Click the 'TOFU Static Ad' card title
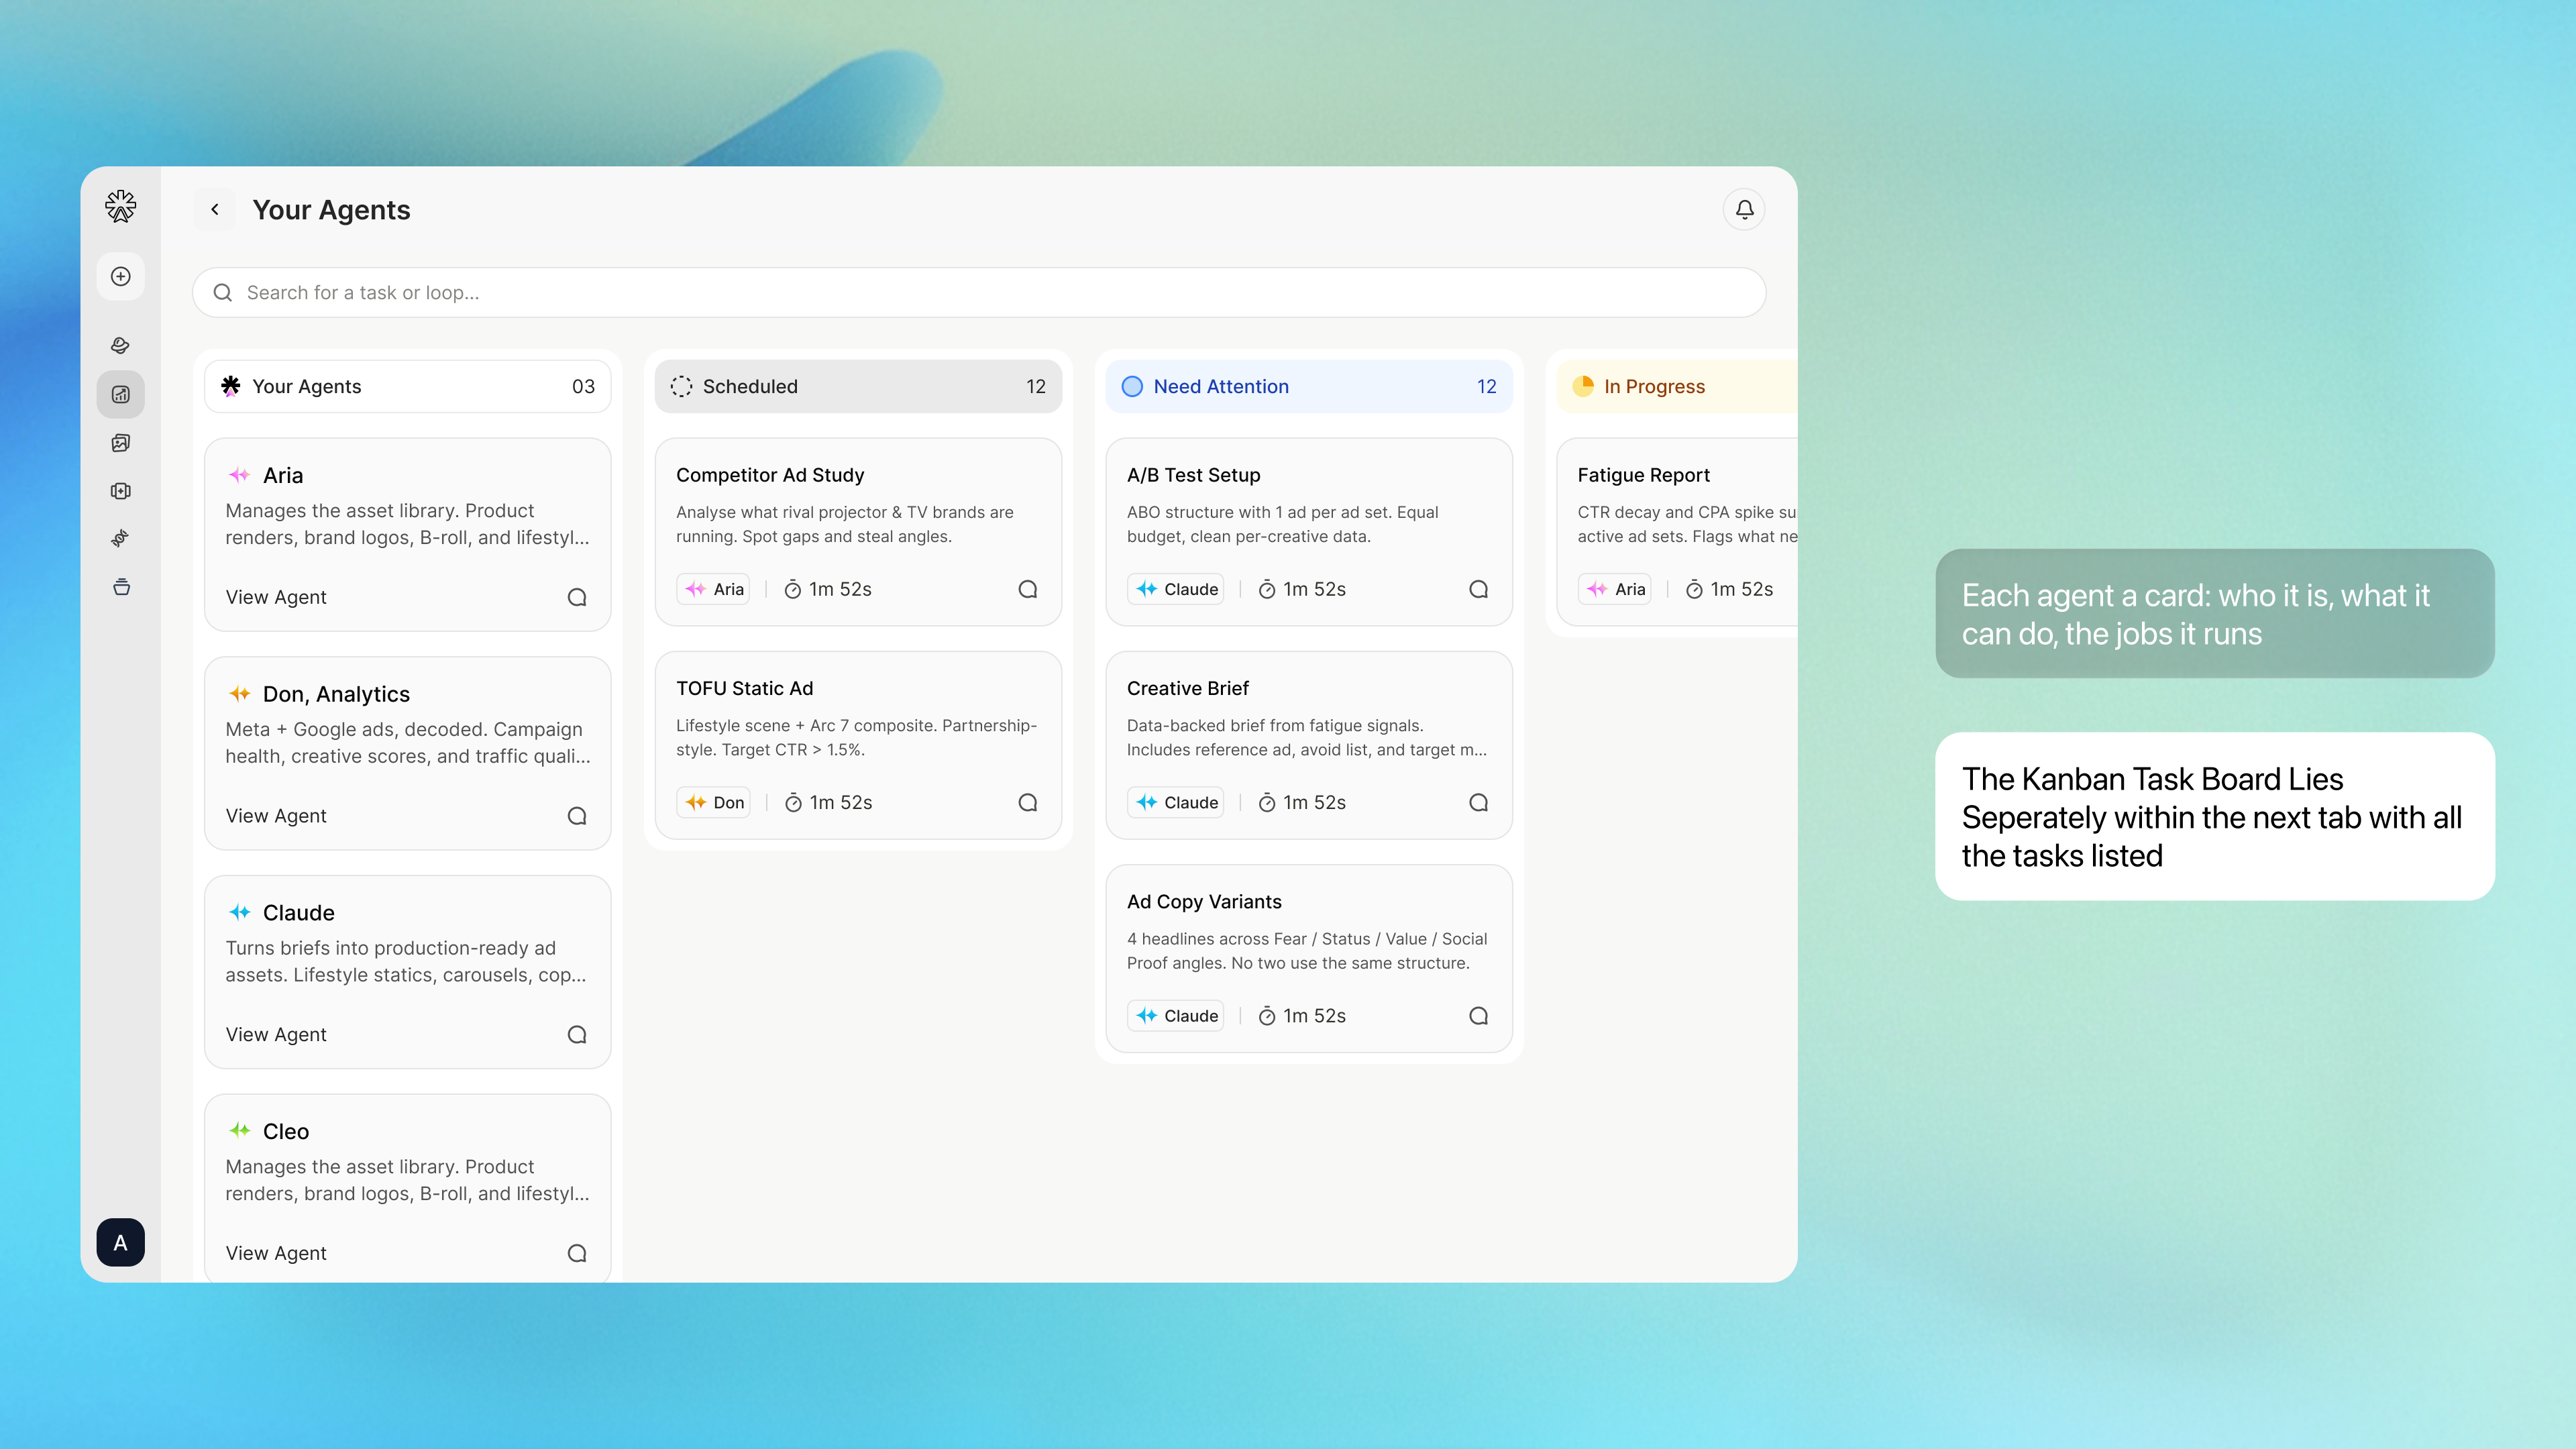 tap(744, 688)
